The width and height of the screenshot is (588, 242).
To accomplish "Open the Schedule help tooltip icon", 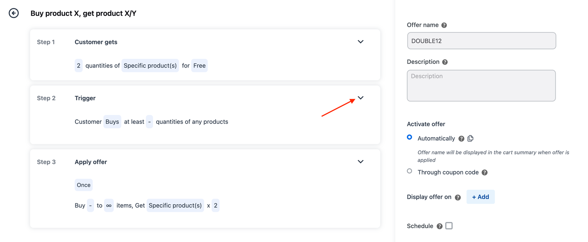I will coord(439,226).
